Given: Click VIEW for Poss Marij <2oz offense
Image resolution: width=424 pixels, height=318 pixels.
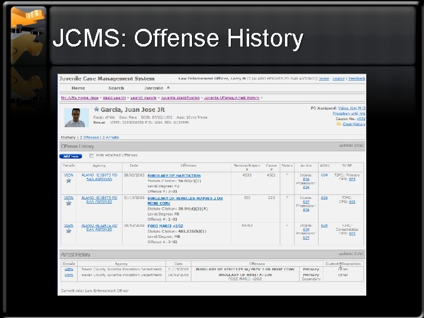Looking at the screenshot, I should [68, 226].
